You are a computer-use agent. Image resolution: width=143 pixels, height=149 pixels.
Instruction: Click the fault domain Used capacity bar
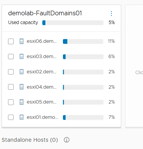tap(73, 23)
